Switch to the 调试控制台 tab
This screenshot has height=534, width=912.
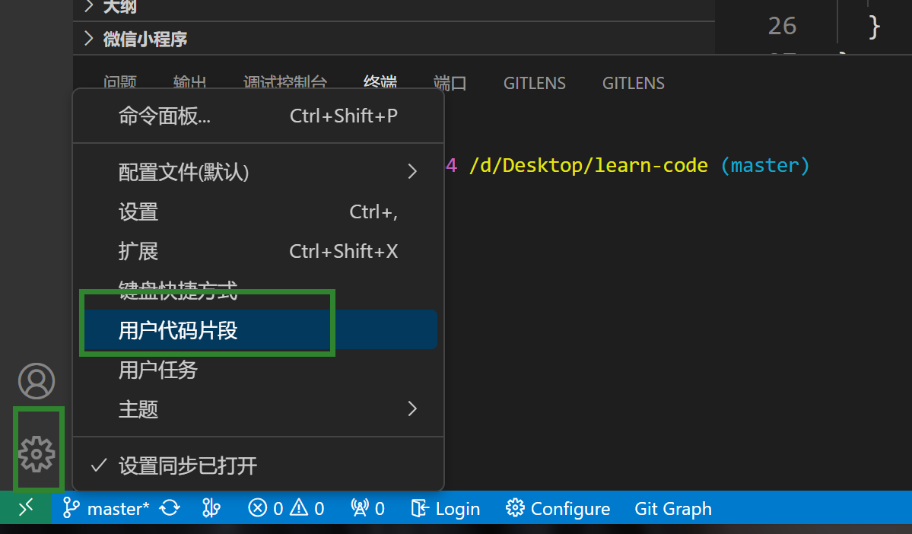point(285,81)
